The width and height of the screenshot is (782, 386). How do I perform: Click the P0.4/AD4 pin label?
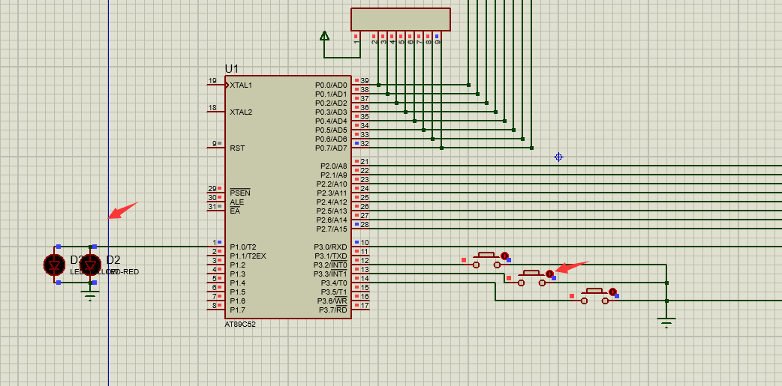coord(331,121)
